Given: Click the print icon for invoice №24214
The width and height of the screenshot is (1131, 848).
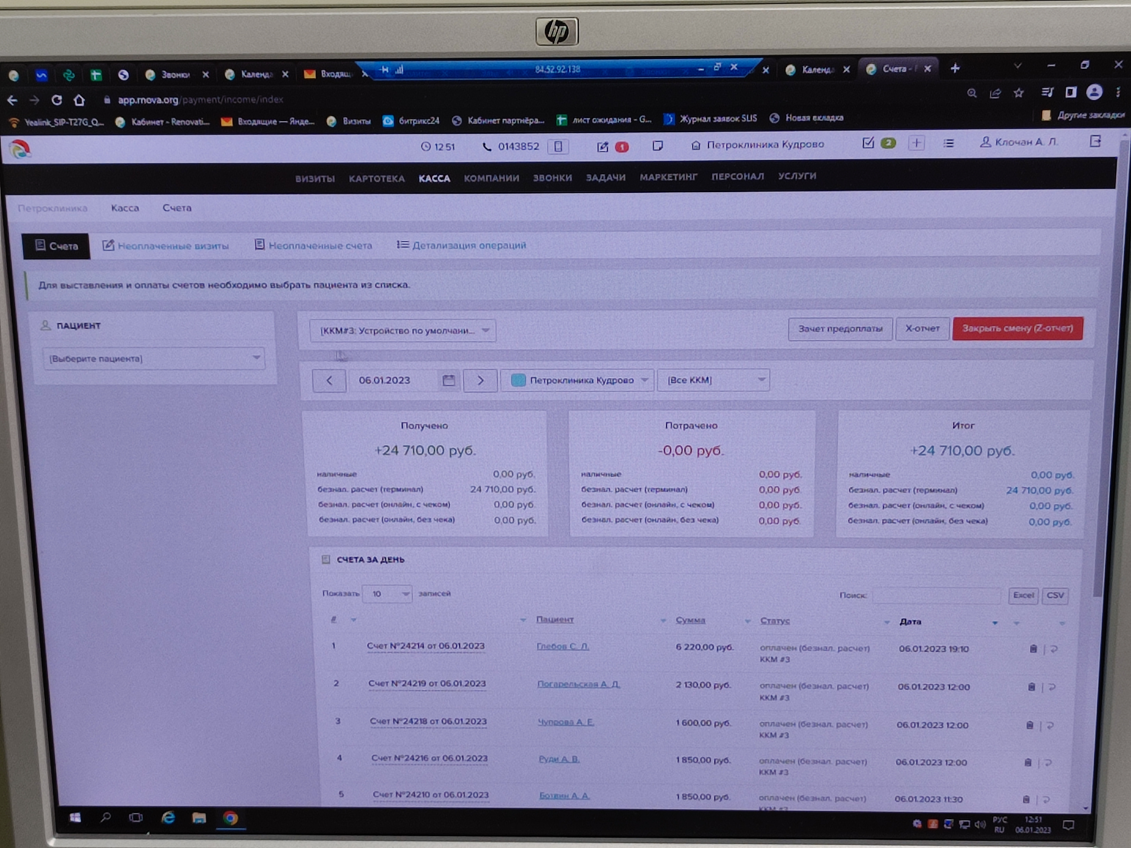Looking at the screenshot, I should [1033, 649].
